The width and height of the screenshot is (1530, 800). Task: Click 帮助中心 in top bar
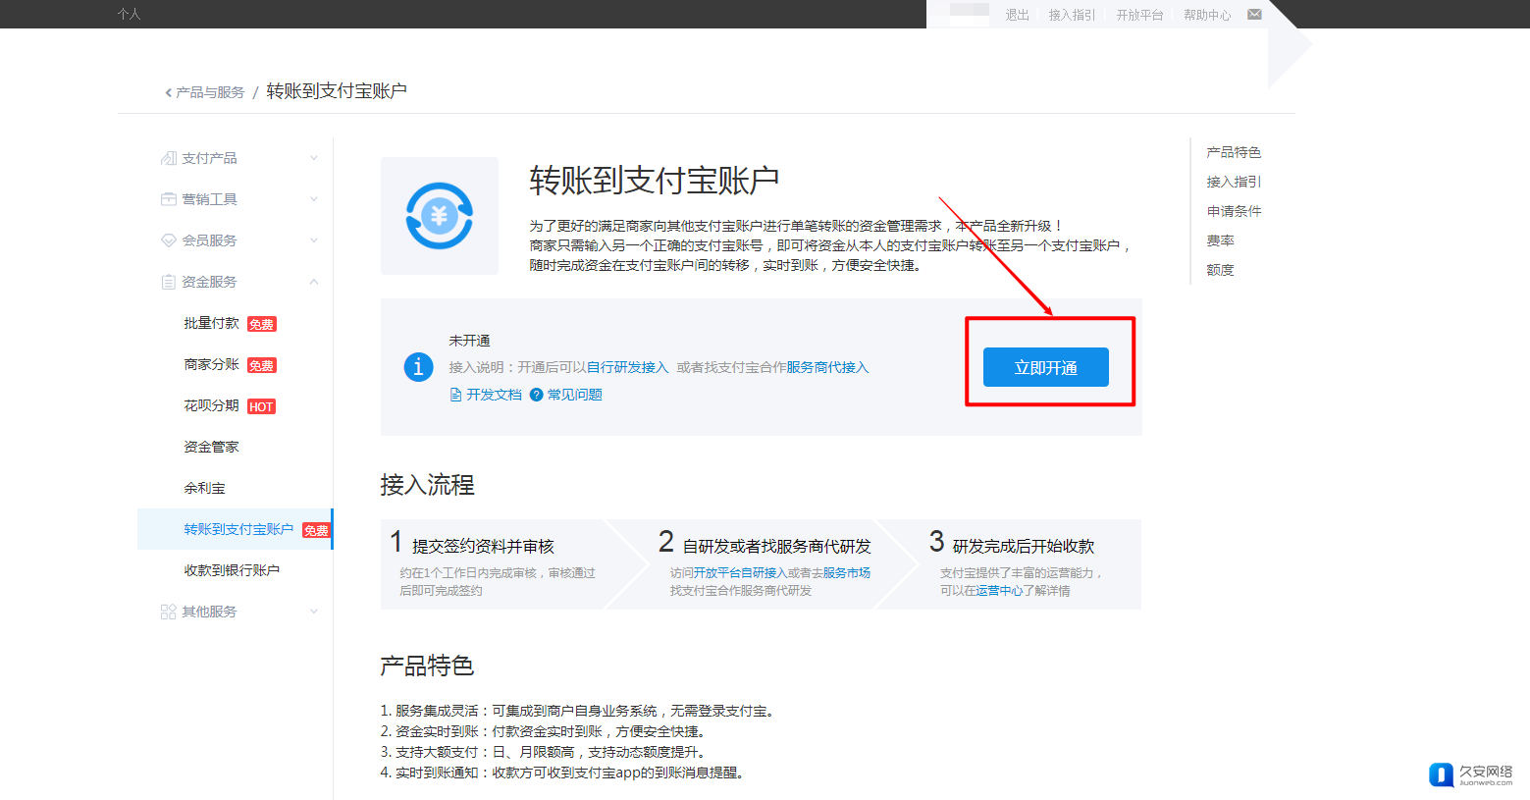pos(1206,15)
